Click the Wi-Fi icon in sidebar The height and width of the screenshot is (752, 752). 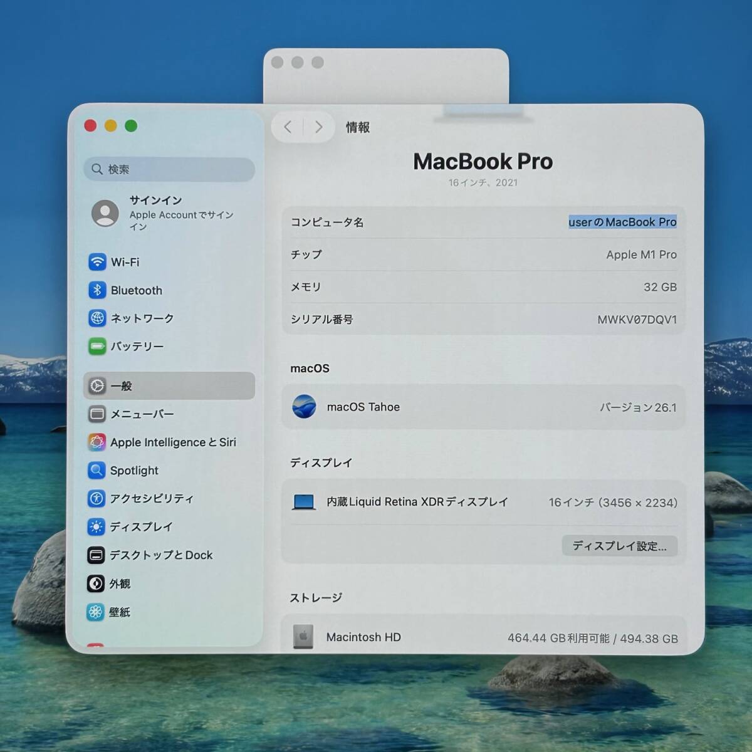97,262
